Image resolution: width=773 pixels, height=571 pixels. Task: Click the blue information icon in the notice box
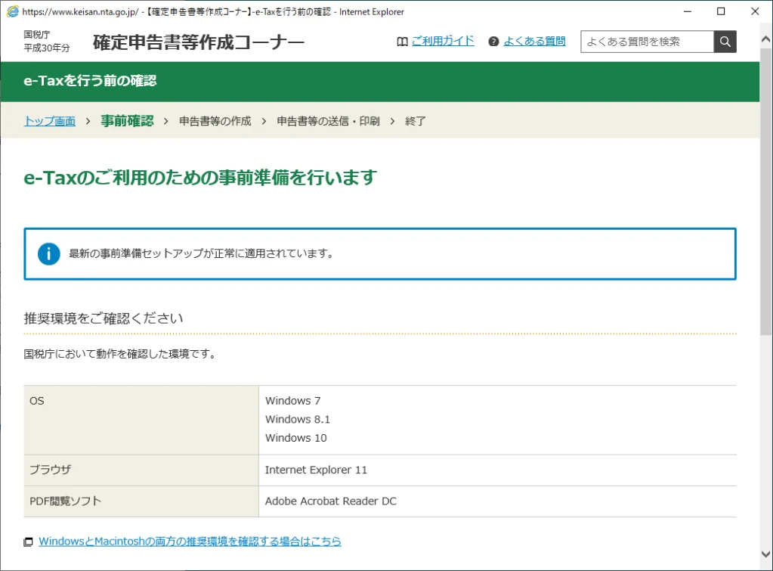pos(48,254)
